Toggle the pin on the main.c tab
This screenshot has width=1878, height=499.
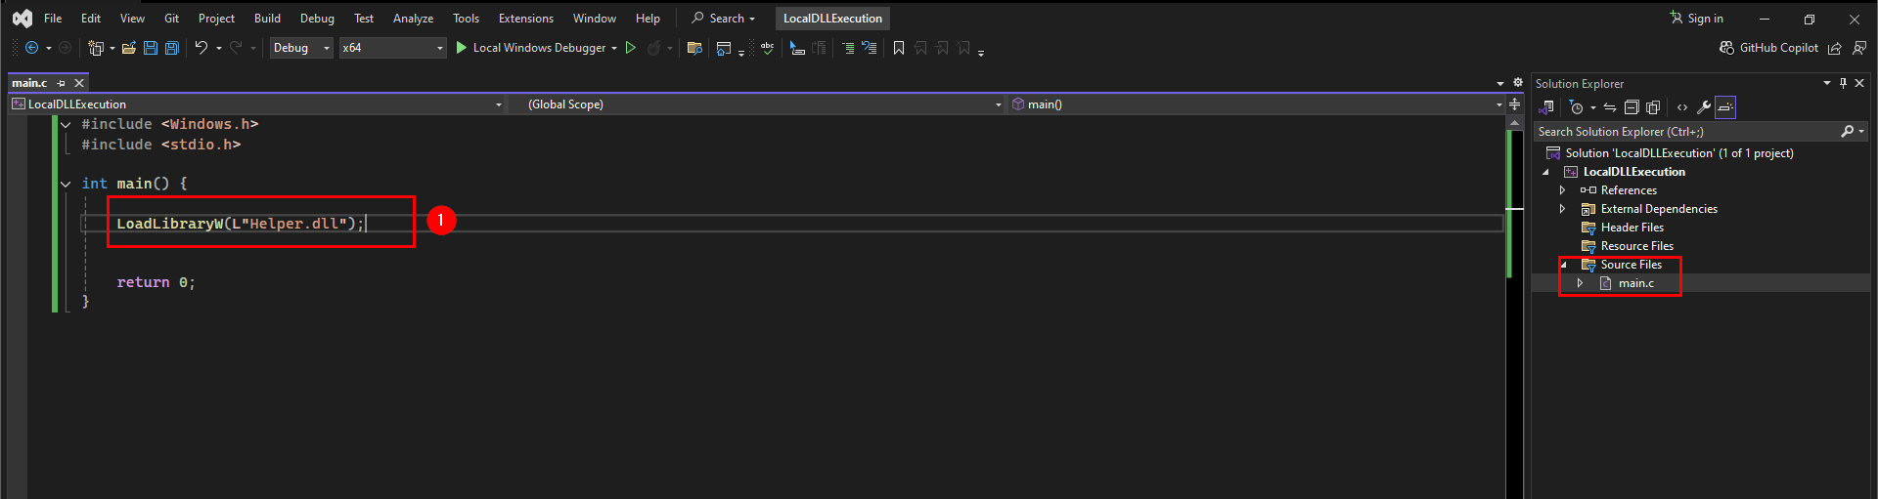click(61, 83)
